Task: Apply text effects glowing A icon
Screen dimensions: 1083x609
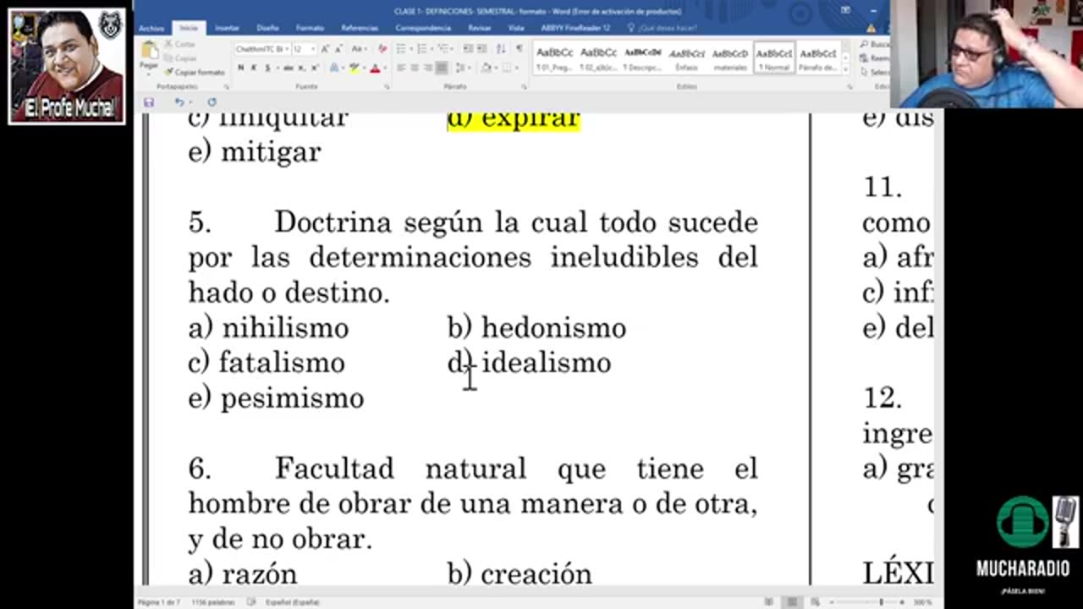Action: (334, 68)
